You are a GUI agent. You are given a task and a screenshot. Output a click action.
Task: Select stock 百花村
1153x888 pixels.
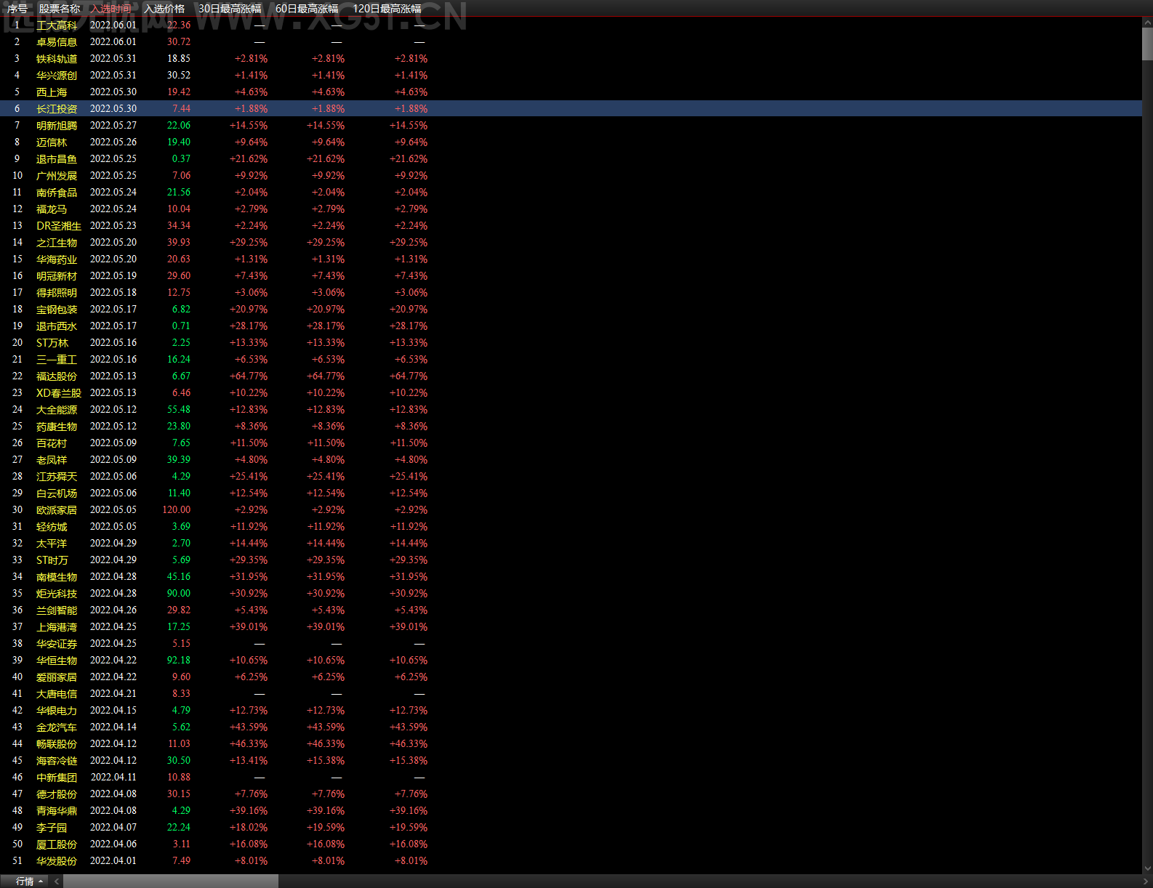[x=52, y=443]
